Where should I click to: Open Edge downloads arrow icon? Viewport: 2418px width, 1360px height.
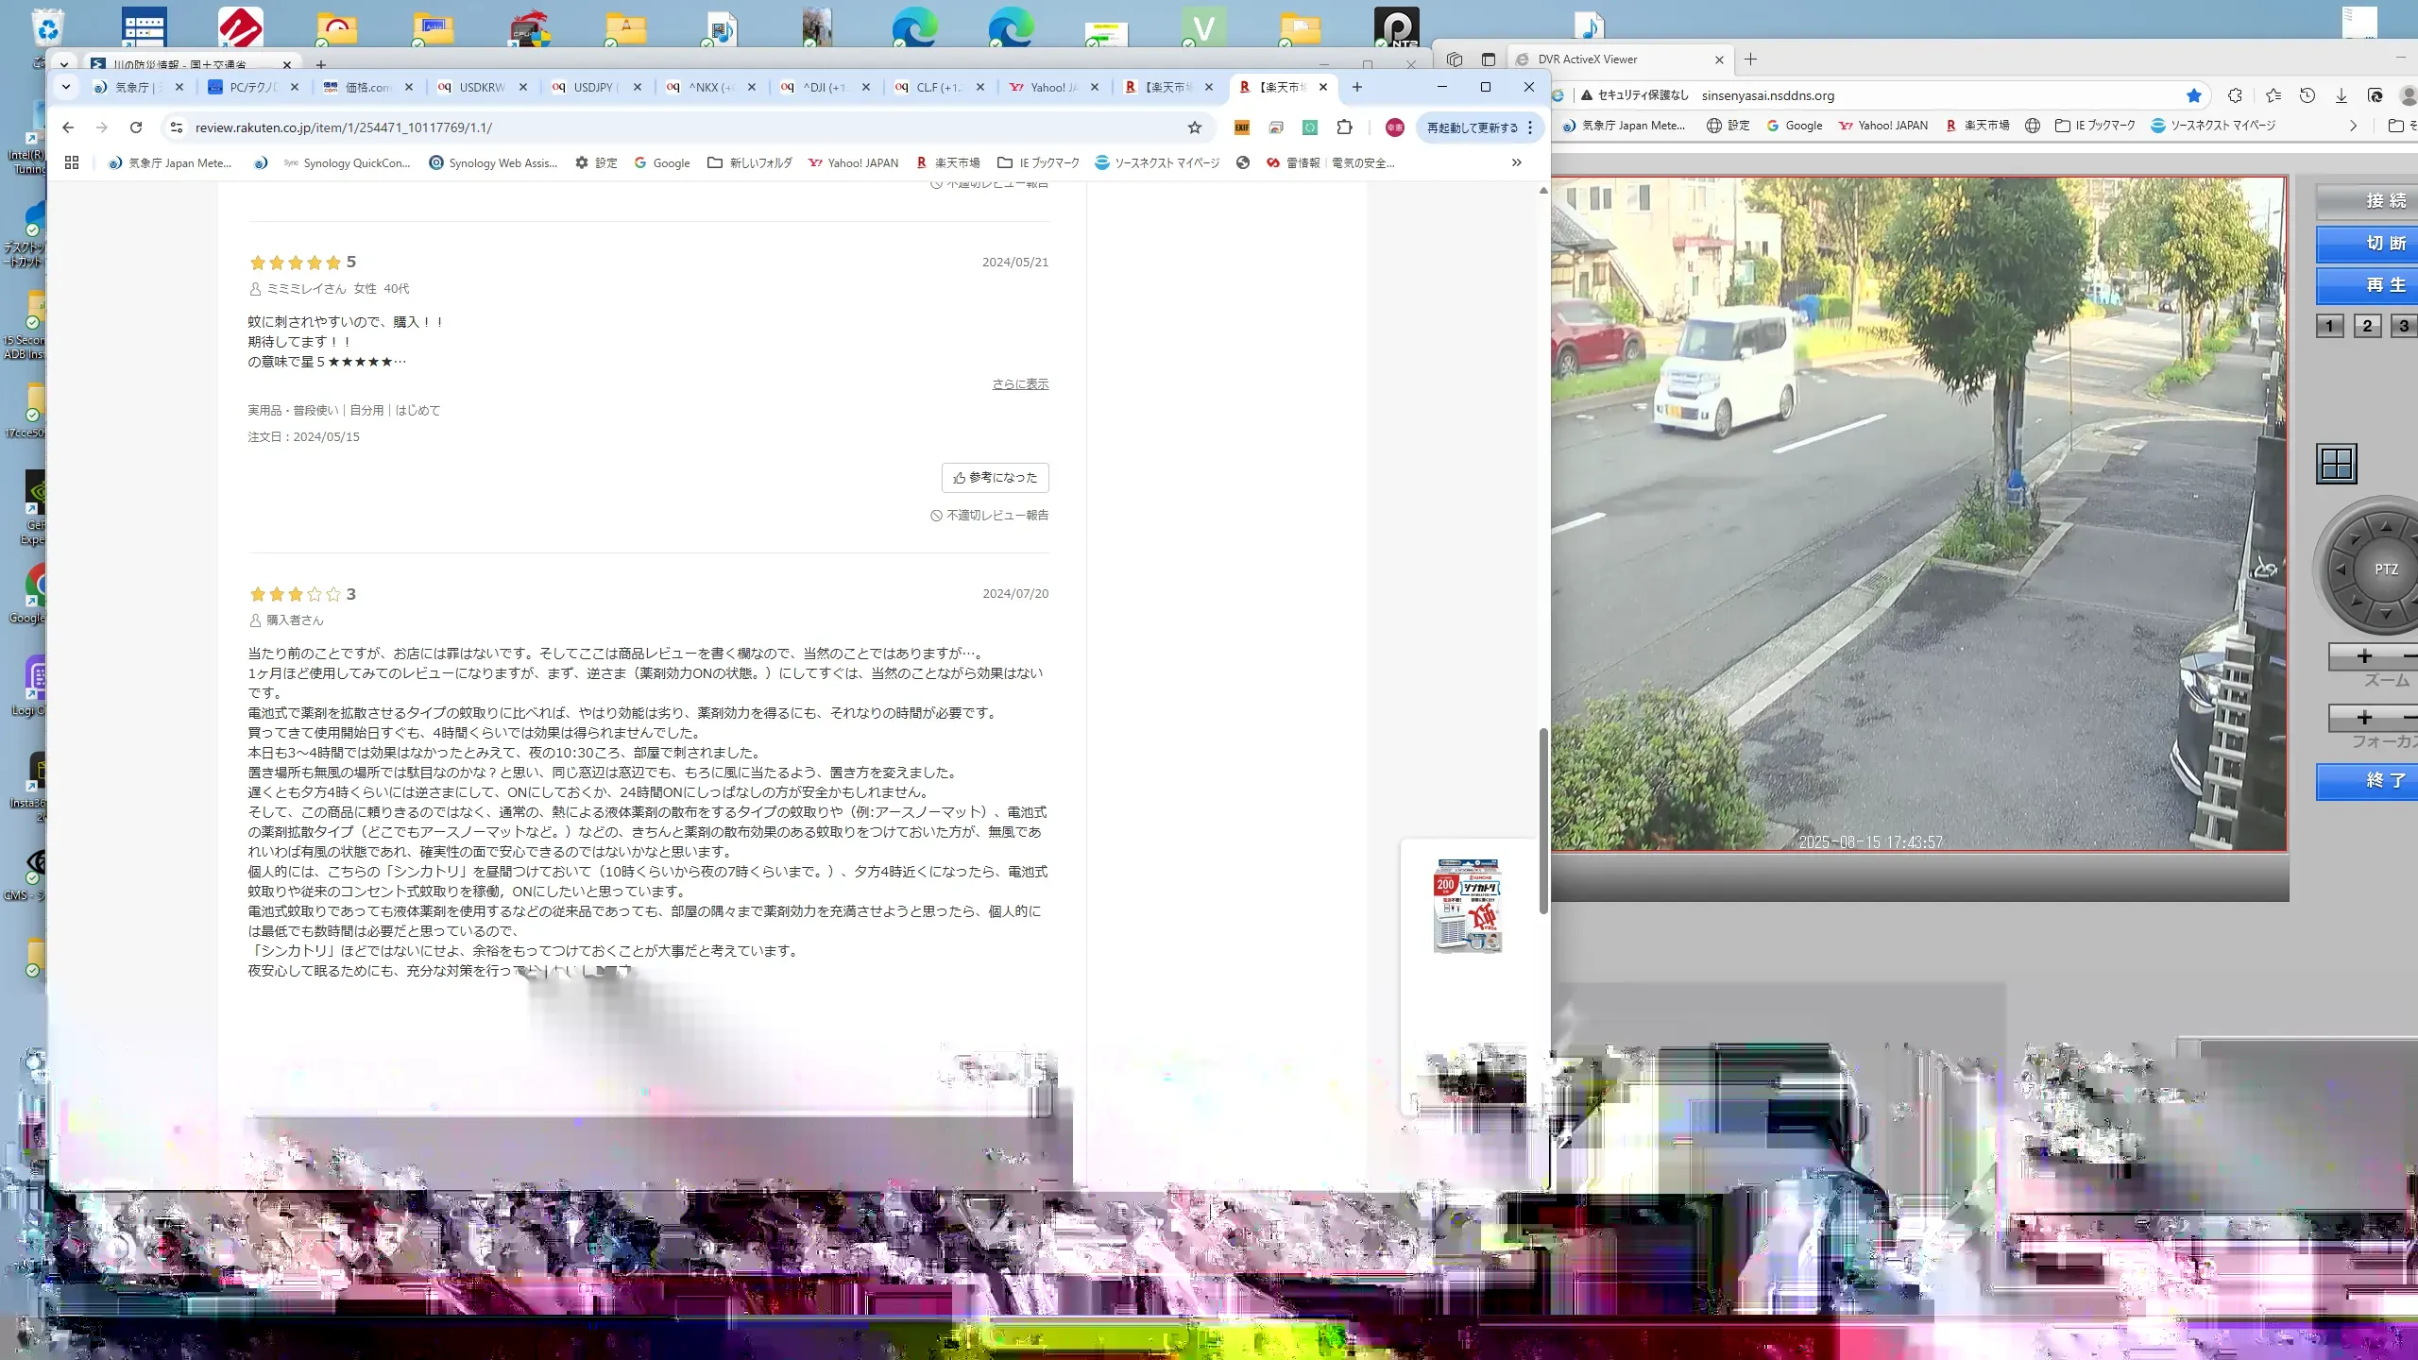(x=2341, y=95)
